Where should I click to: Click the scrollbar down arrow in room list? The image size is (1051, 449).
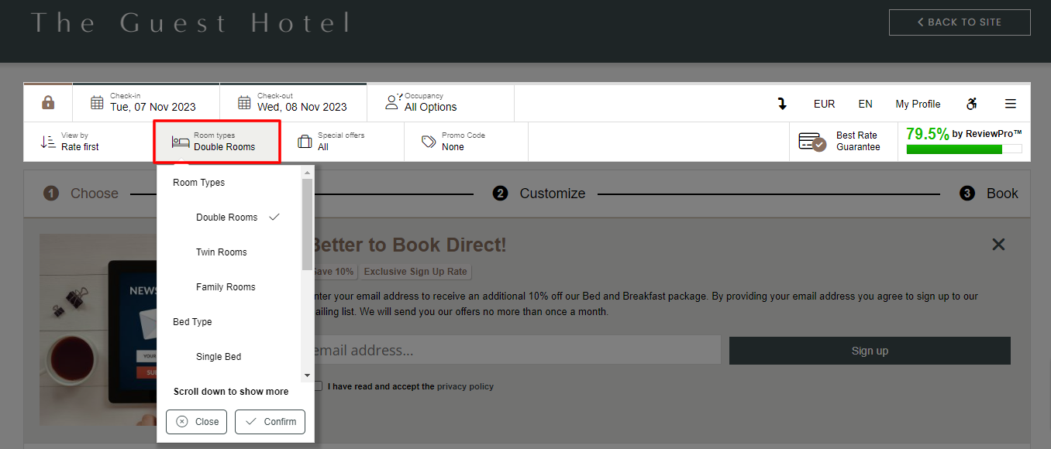click(x=307, y=375)
